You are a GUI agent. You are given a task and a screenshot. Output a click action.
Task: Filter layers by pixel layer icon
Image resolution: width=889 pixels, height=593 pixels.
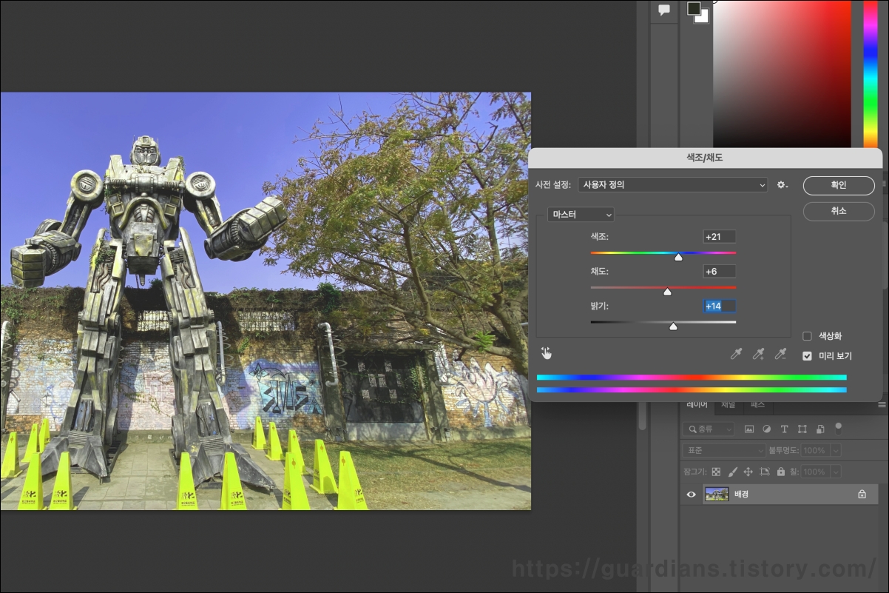pos(749,429)
